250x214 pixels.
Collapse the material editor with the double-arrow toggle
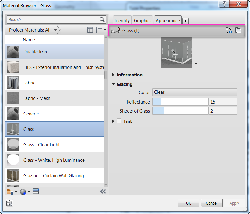tap(103, 192)
